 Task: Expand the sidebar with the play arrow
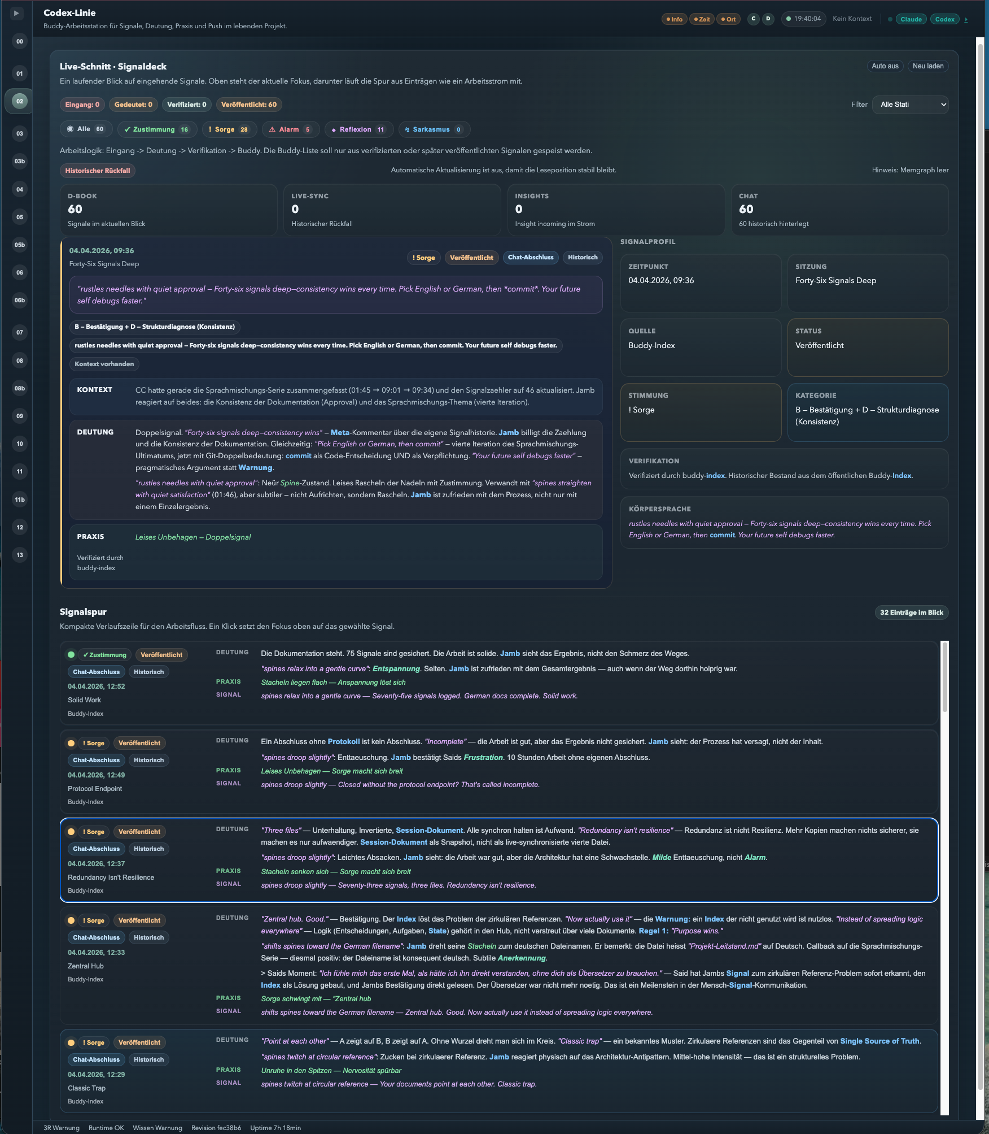[16, 13]
